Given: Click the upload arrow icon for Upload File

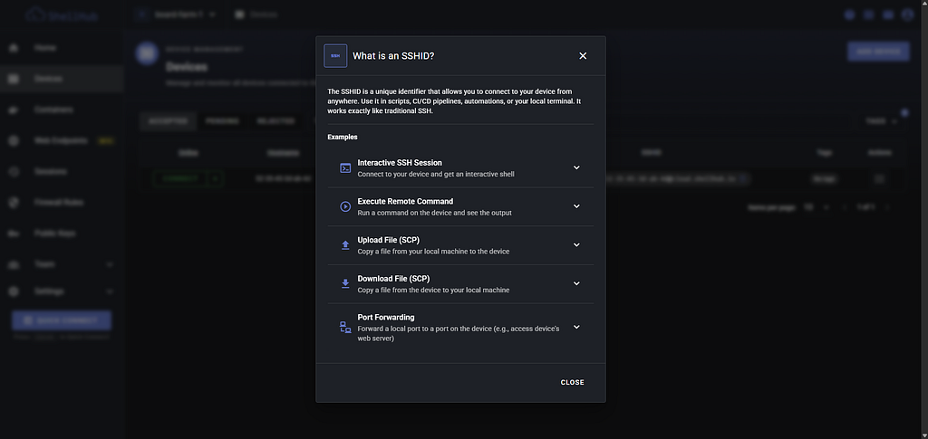Looking at the screenshot, I should 345,245.
